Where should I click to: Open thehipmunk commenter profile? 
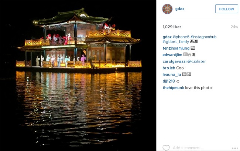(x=173, y=88)
